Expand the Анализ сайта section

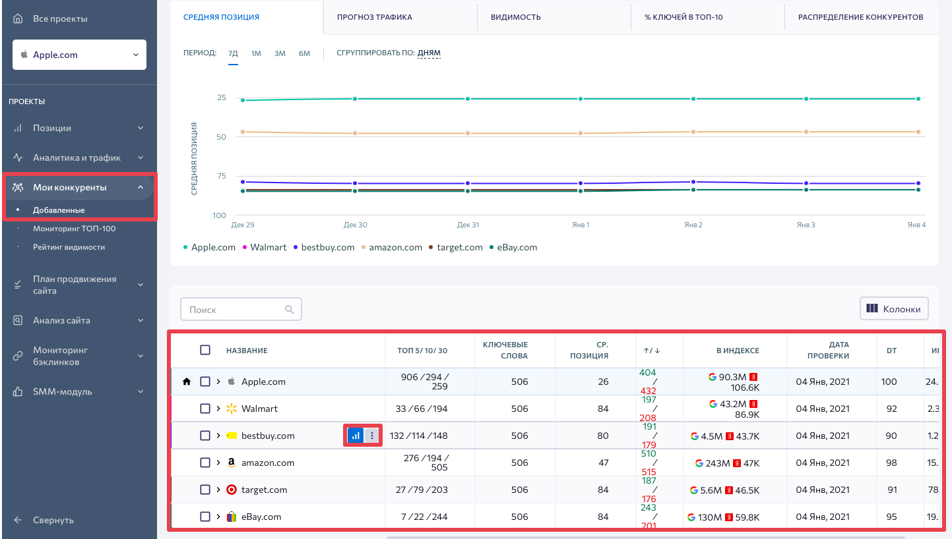pyautogui.click(x=141, y=320)
